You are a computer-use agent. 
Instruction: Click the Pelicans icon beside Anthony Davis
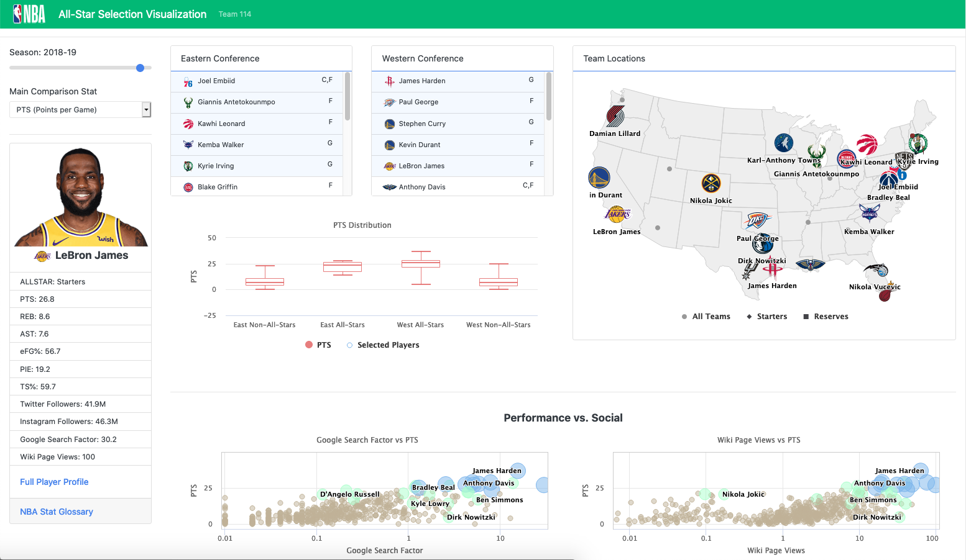click(x=390, y=187)
